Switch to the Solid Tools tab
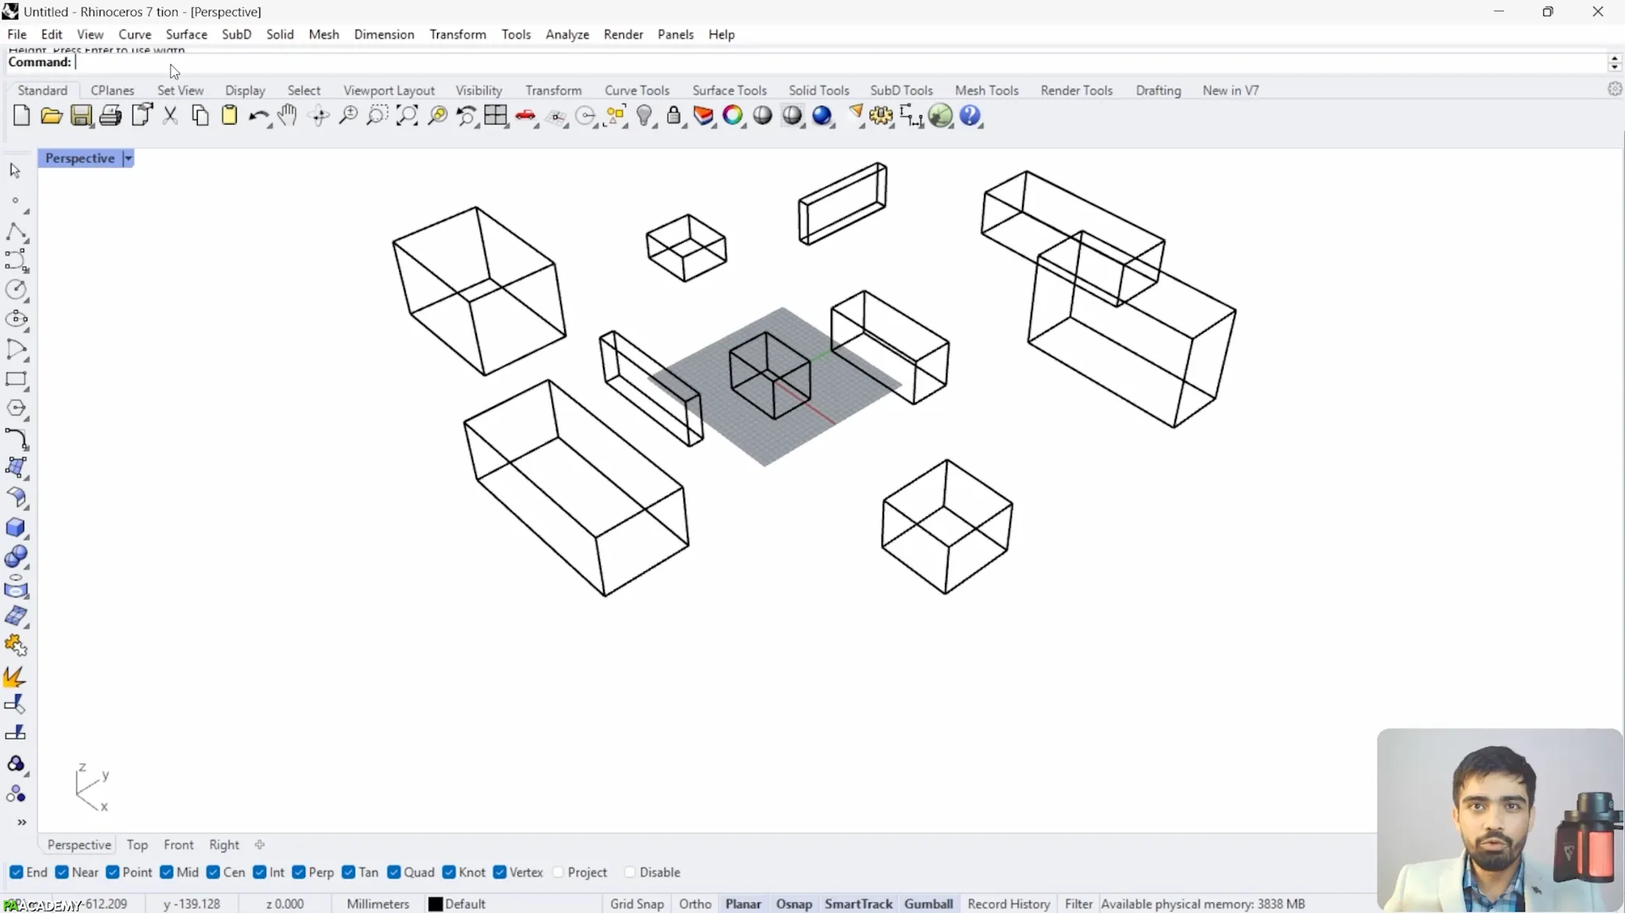This screenshot has width=1625, height=913. tap(818, 90)
